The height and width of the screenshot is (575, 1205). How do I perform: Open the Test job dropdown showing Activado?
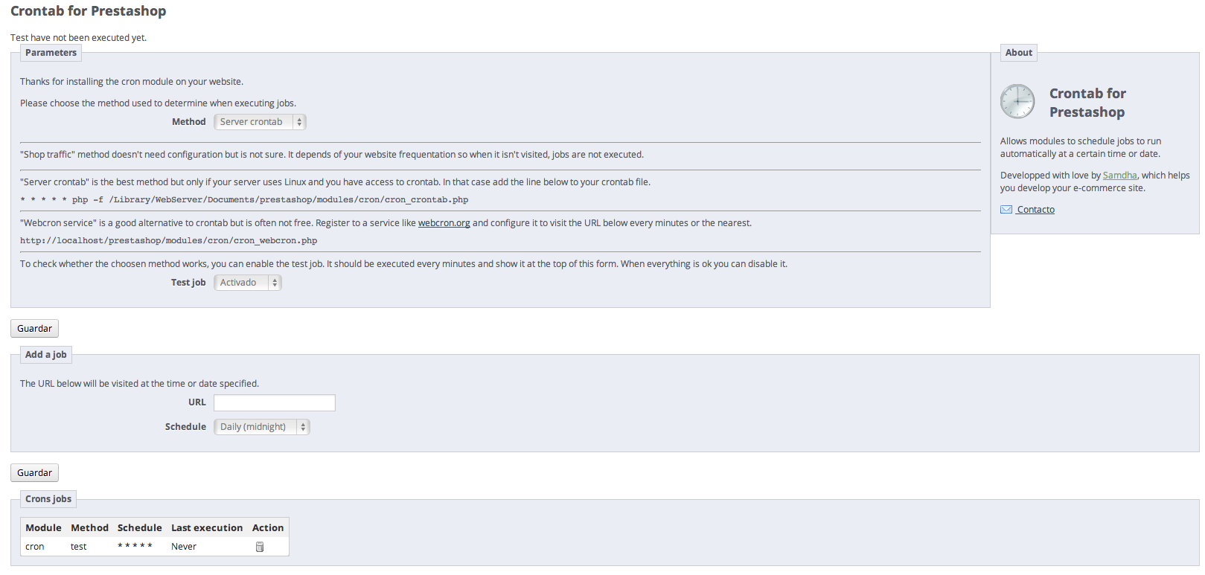247,283
